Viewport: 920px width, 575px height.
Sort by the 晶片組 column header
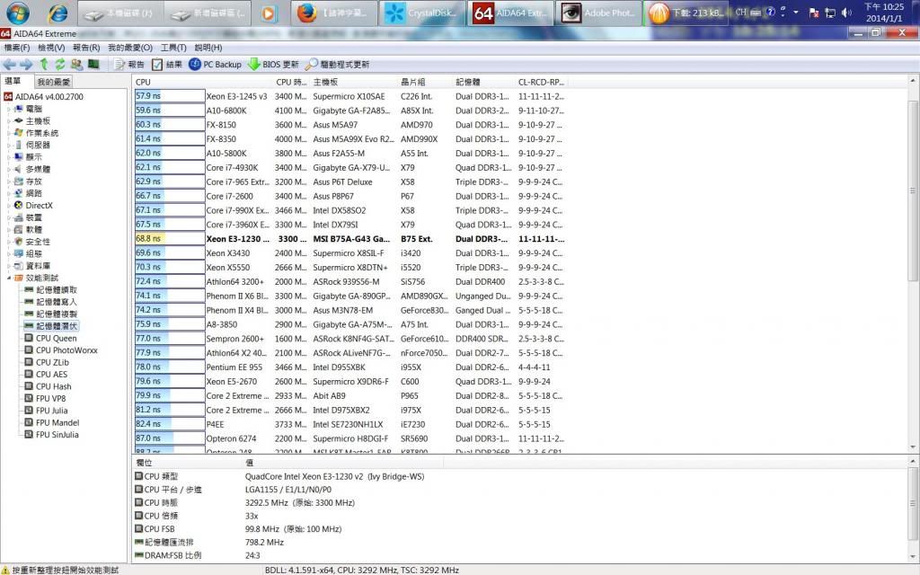tap(425, 82)
